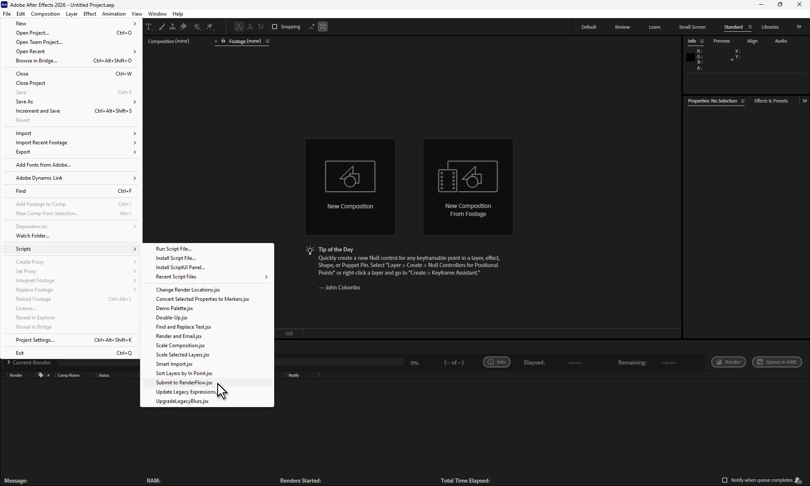Click the render progress bar
Viewport: 810px width, 486px height.
pyautogui.click(x=339, y=362)
